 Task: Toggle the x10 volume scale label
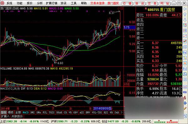pyautogui.click(x=127, y=84)
